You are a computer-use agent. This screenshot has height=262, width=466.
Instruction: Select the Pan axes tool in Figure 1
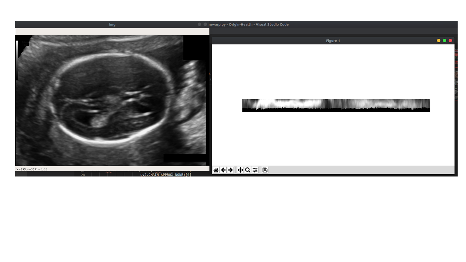[240, 170]
